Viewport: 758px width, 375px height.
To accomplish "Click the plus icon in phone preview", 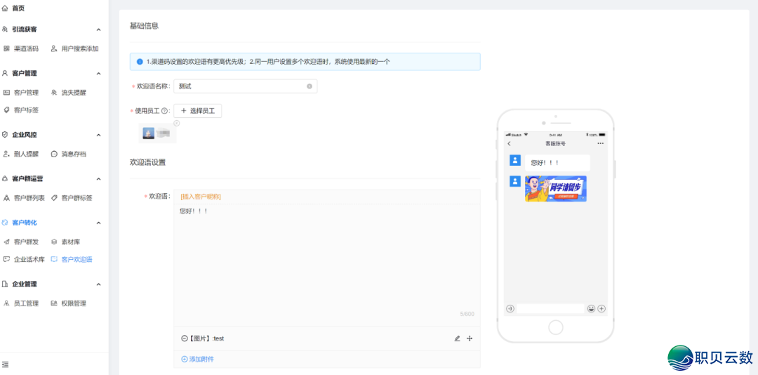I will pyautogui.click(x=601, y=309).
